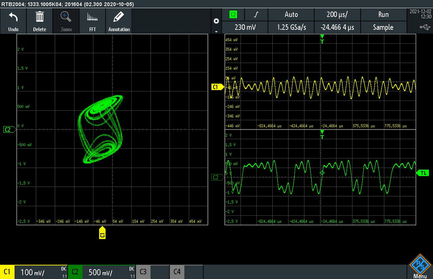
Task: Open the Rohde & Schwarz Menu button
Action: [x=420, y=266]
